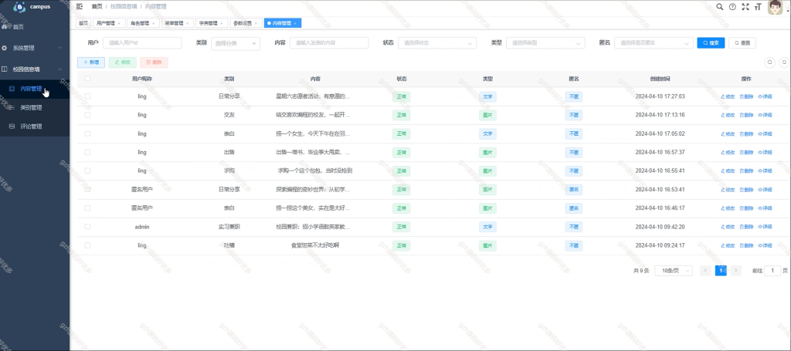The width and height of the screenshot is (791, 351).
Task: Refresh the table with round refresh icon
Action: tap(784, 62)
